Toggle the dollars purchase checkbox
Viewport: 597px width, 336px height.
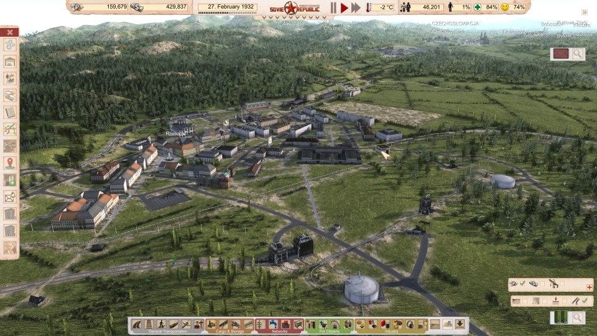(542, 284)
